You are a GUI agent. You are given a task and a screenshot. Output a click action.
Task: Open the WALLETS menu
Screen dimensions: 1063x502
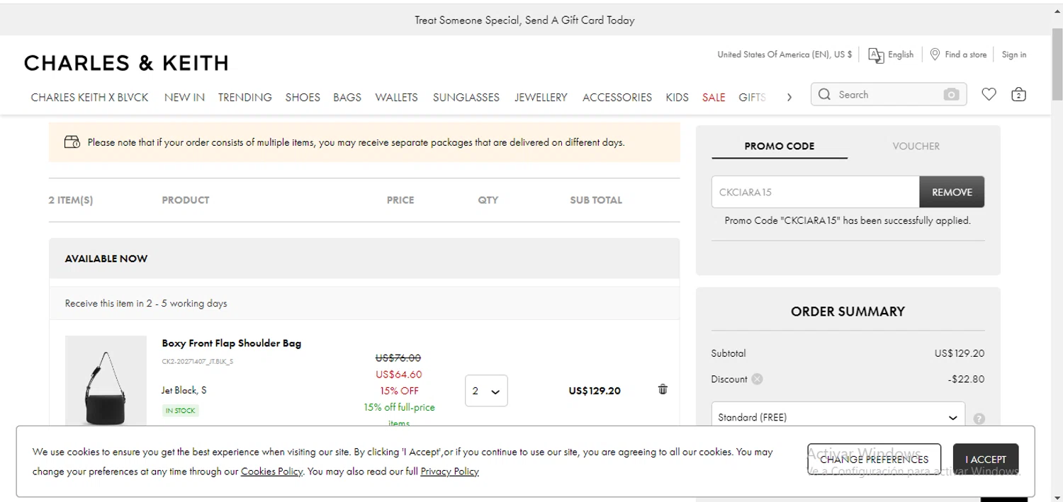point(396,97)
